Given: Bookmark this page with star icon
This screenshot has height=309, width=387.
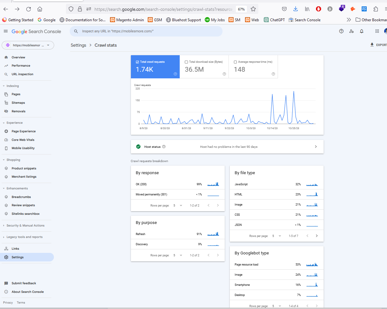Looking at the screenshot, I should point(253,9).
